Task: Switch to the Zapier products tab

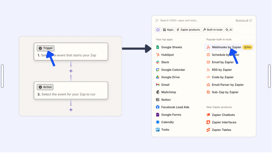Action: tap(188, 30)
